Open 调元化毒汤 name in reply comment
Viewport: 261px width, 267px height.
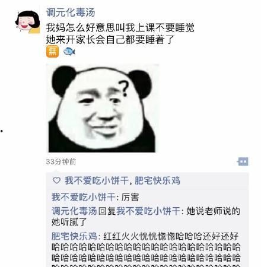tap(74, 211)
